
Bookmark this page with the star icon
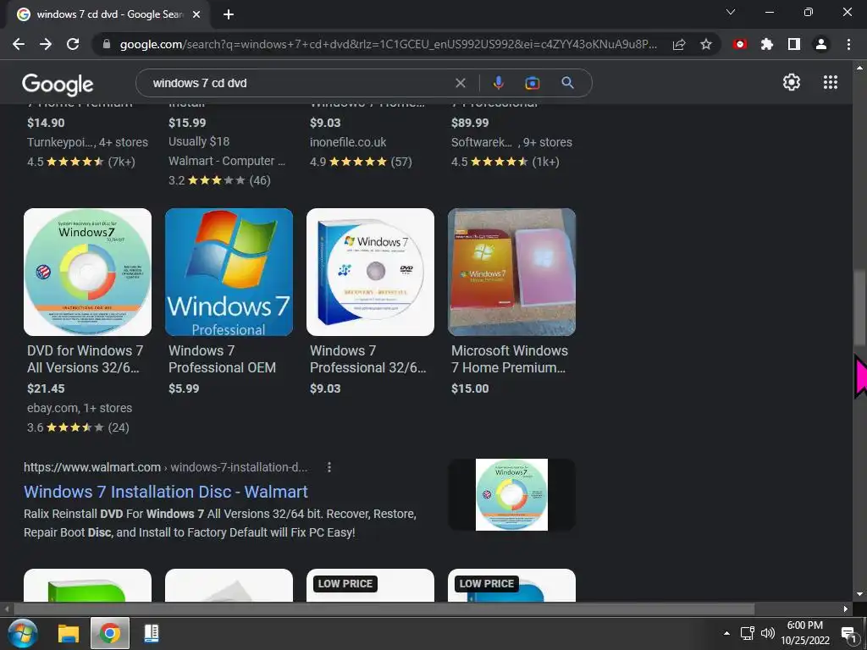[706, 44]
